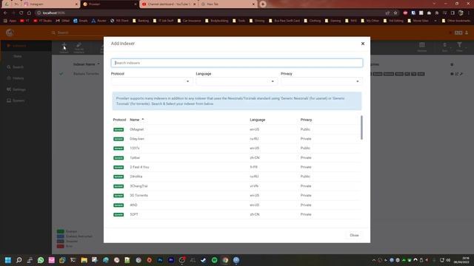
Task: Open Windows Start menu
Action: [8, 260]
